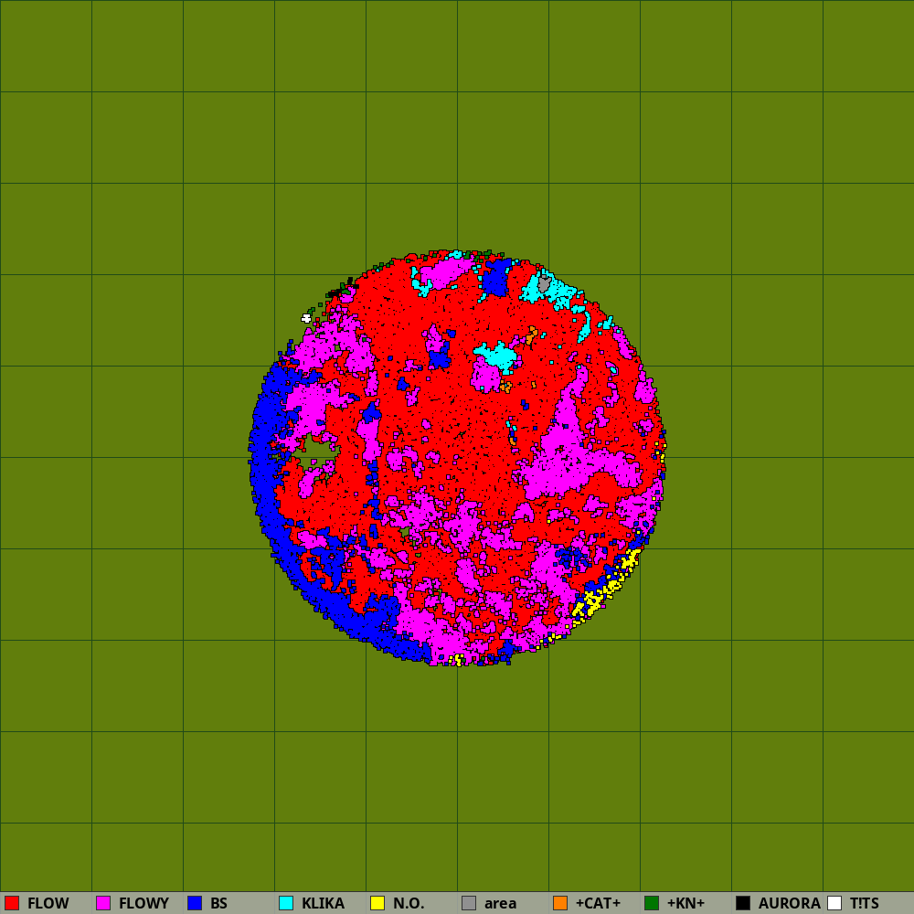
Task: Select the cyan KLIKA legend swatch
Action: click(286, 903)
